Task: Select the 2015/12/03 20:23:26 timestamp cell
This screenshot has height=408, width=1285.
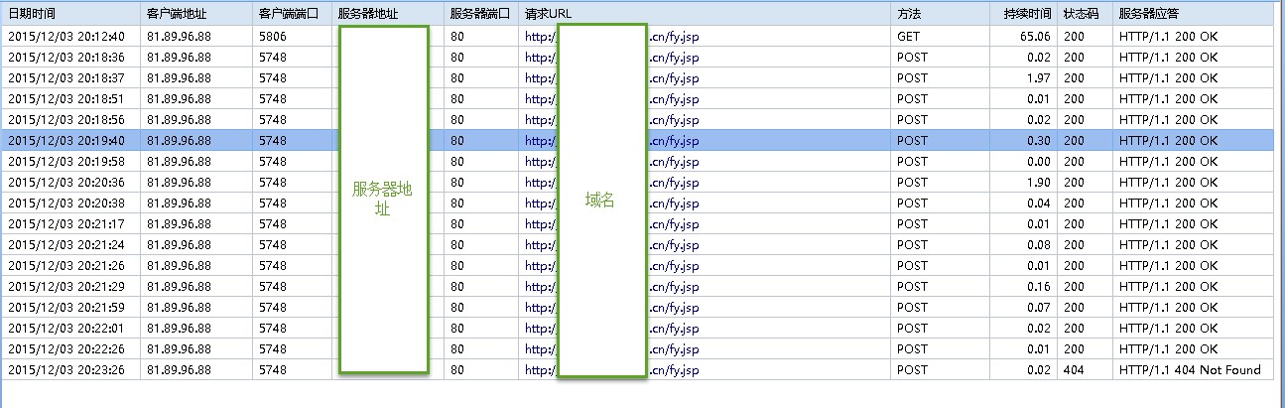Action: 66,369
